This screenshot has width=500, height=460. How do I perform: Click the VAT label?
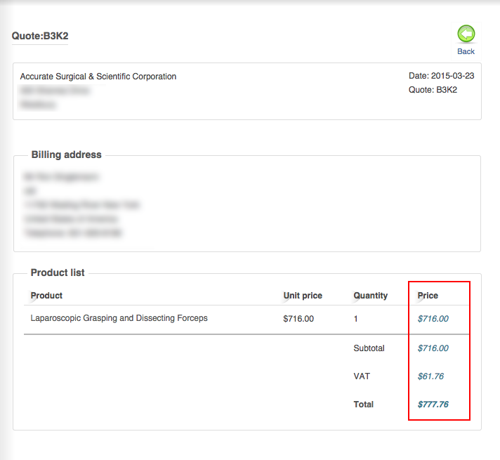point(362,376)
